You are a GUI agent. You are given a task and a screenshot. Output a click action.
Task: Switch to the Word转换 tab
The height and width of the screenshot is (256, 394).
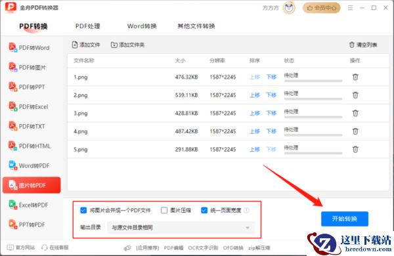coord(142,26)
